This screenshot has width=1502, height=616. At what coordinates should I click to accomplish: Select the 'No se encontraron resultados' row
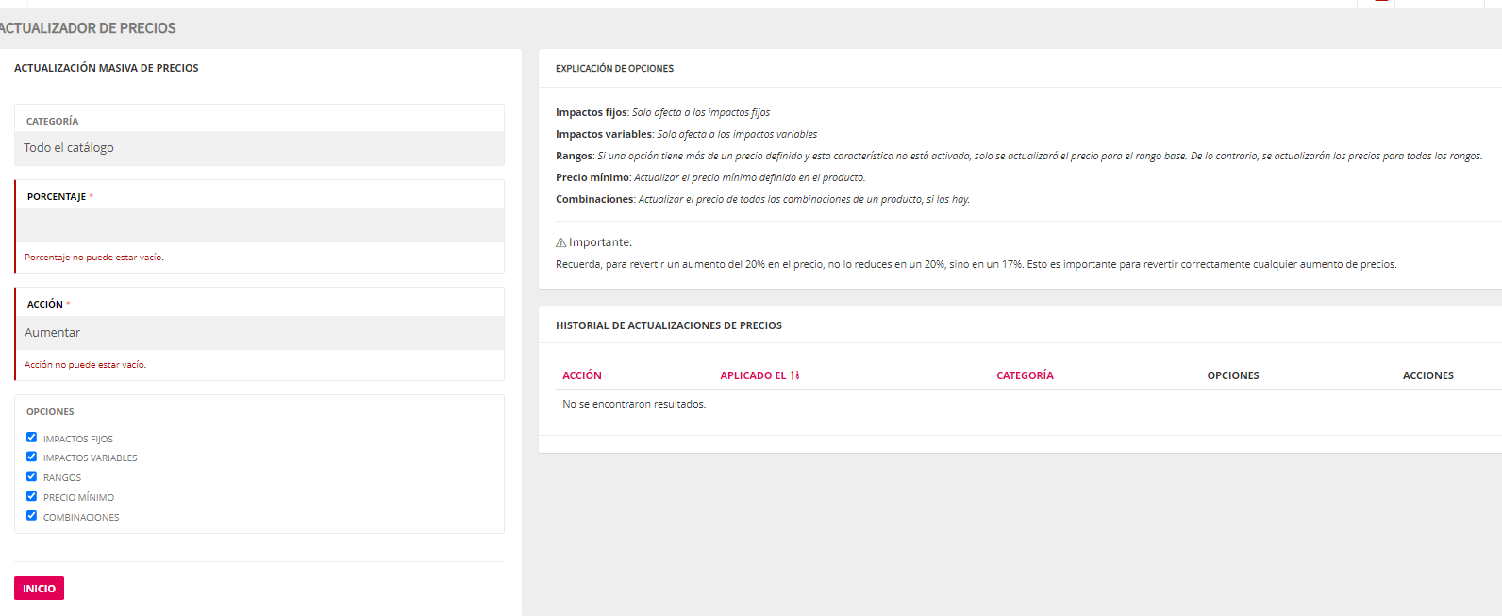coord(634,404)
